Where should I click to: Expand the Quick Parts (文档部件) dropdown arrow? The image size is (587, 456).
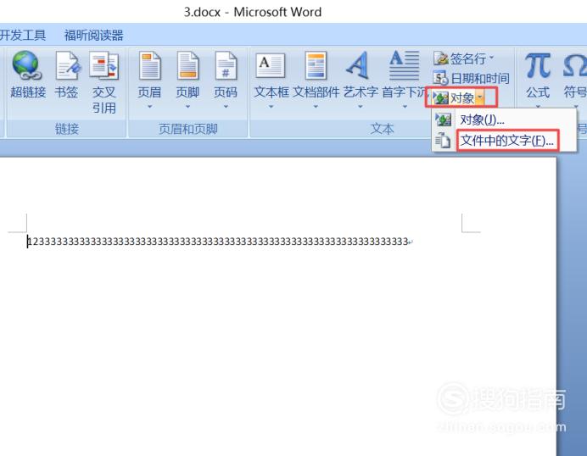pos(316,107)
